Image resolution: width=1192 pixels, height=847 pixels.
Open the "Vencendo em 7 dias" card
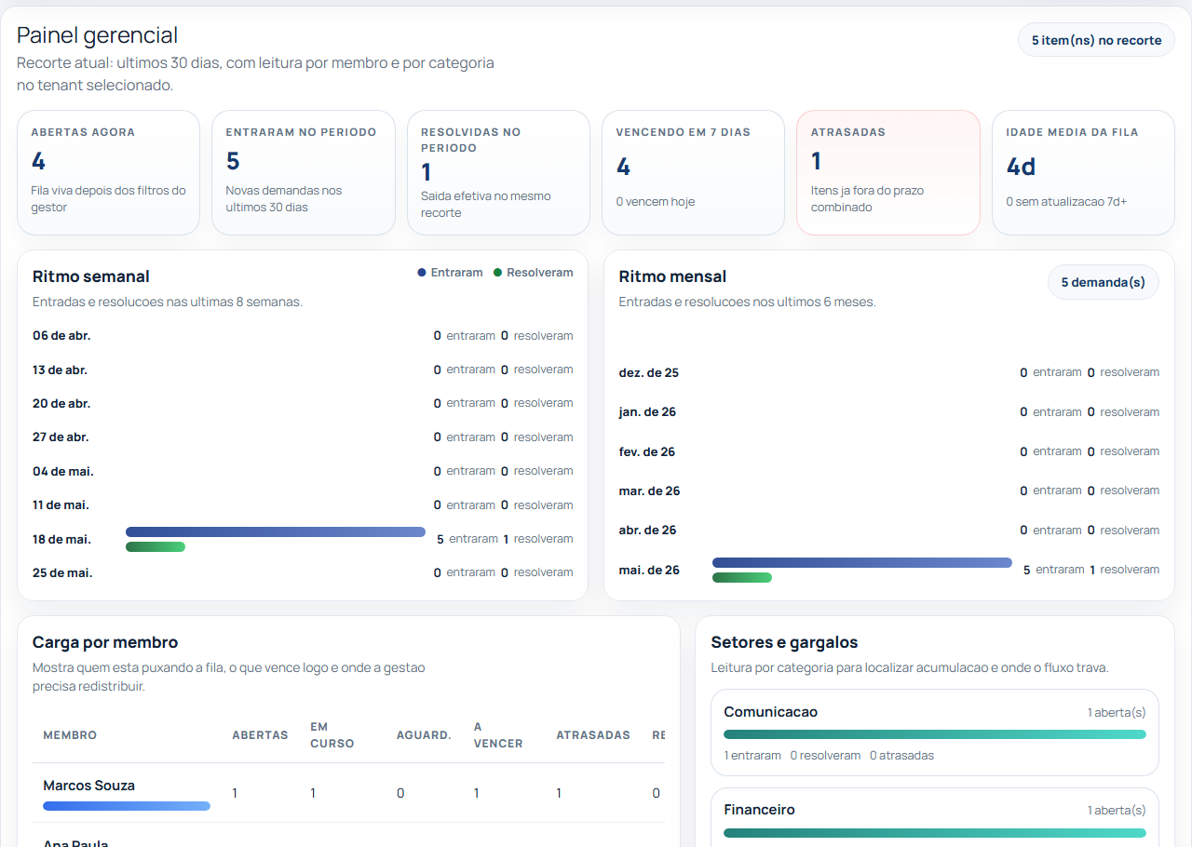pos(693,172)
